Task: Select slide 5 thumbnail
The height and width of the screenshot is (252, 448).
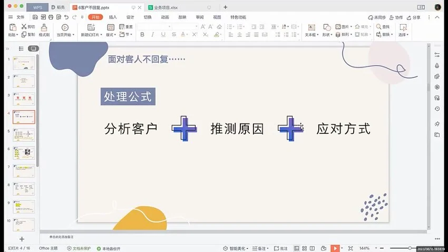Action: click(24, 135)
